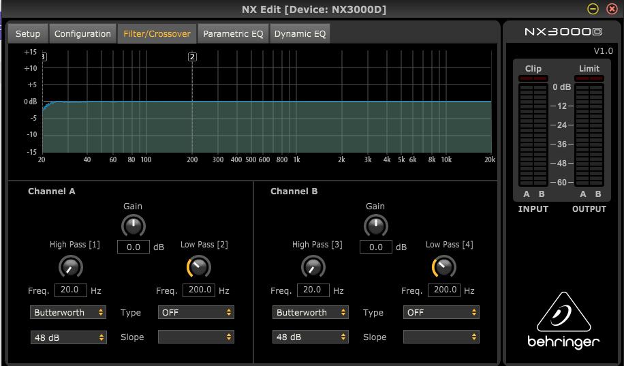Select the Configuration tab
Viewport: 624px width, 366px height.
tap(82, 33)
